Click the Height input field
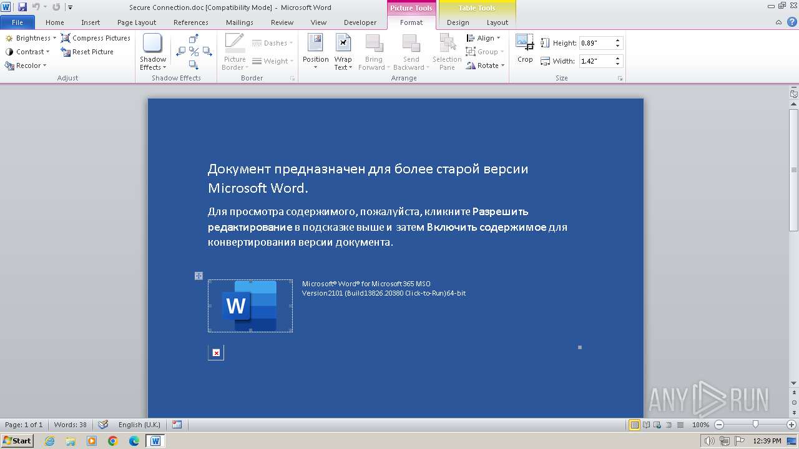The width and height of the screenshot is (799, 449). pyautogui.click(x=596, y=43)
